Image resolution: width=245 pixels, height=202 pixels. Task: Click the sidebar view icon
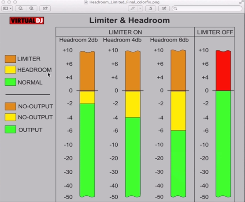(x=6, y=8)
